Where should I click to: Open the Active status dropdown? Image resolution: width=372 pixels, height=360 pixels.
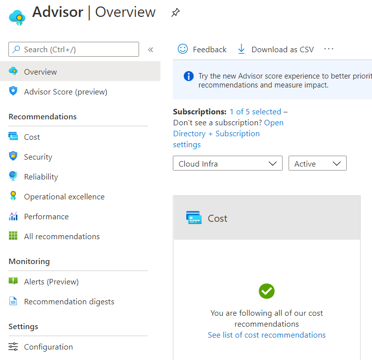[317, 163]
